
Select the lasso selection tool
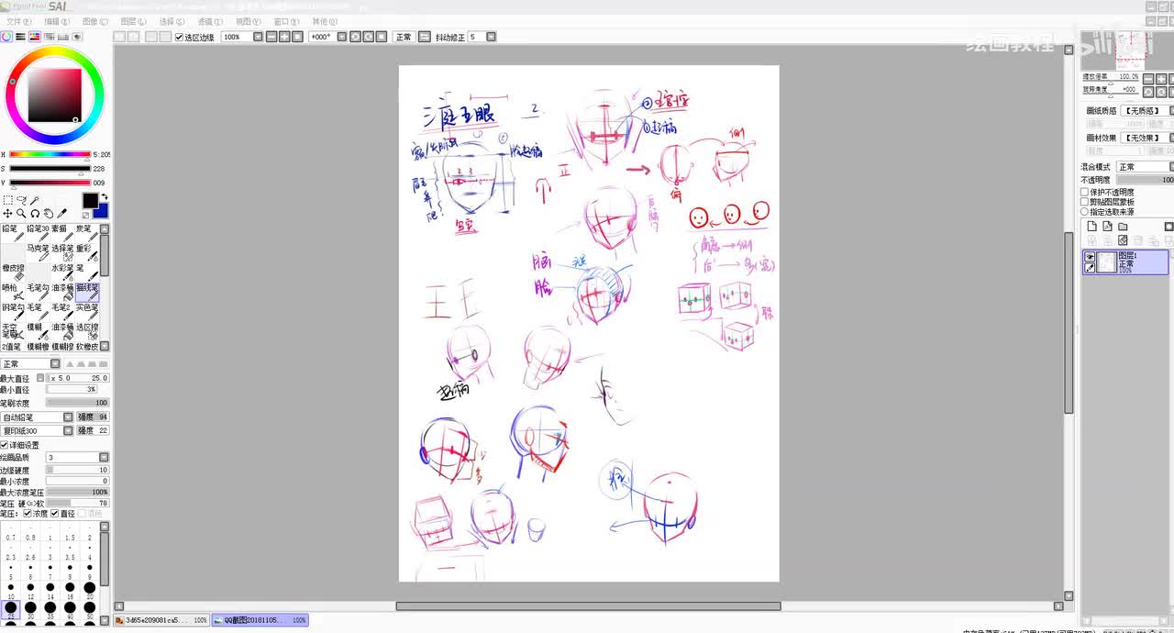click(22, 200)
